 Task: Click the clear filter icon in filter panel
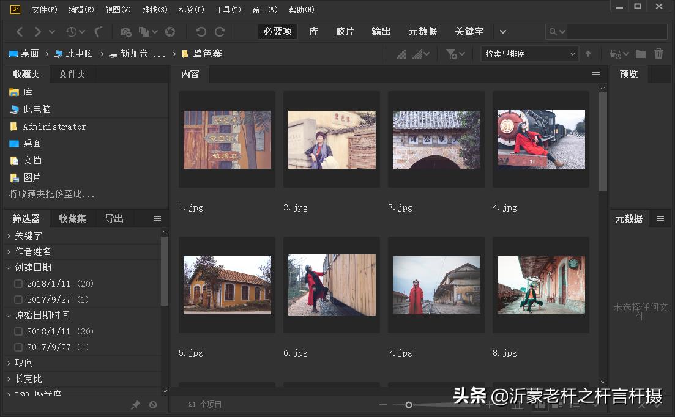tap(153, 405)
